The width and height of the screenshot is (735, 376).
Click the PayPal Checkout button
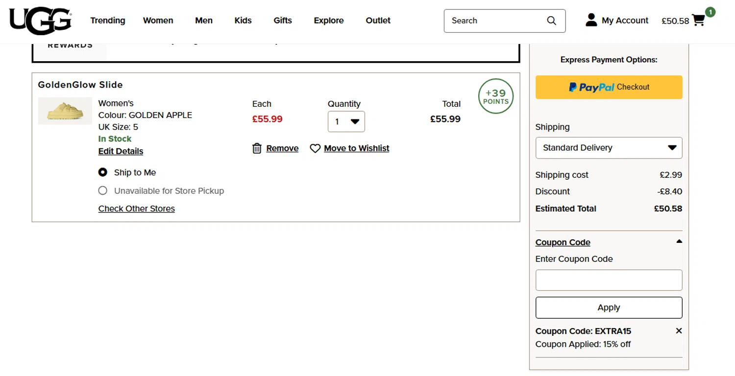(x=609, y=87)
